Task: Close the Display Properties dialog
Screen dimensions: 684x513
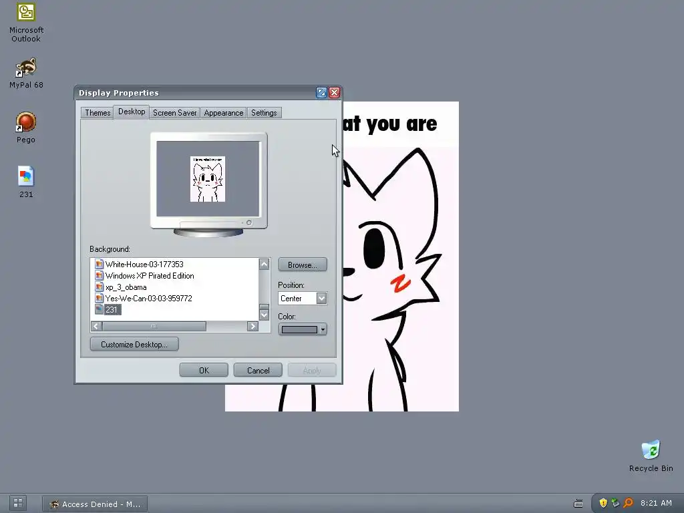Action: pos(334,92)
